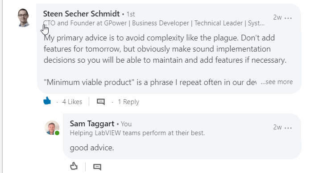Open the three-dot options menu on Sam Taggart's reply
Viewport: 310px width, 173px height.
click(x=288, y=128)
